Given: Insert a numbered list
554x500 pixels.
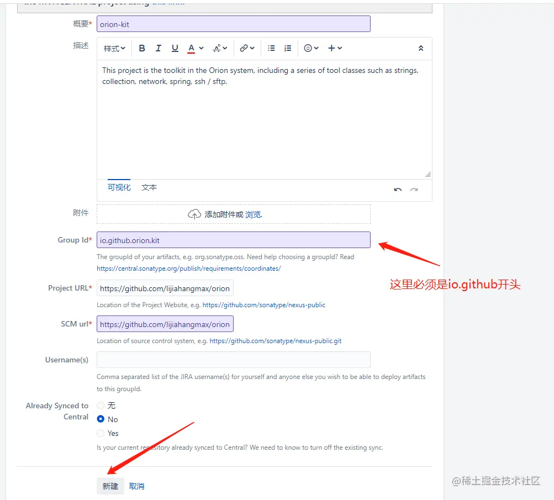Looking at the screenshot, I should 288,48.
